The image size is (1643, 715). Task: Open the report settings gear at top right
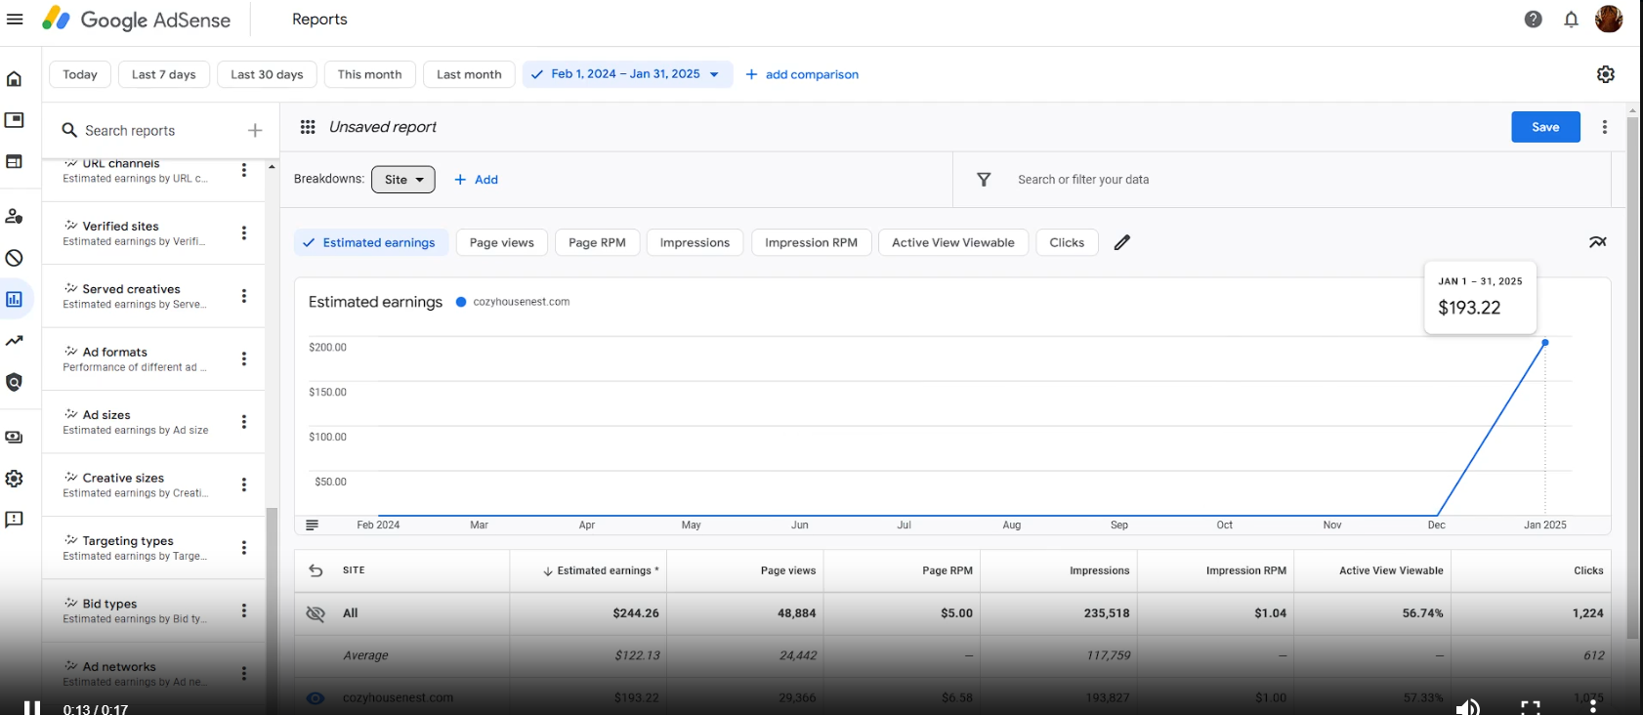click(x=1606, y=74)
